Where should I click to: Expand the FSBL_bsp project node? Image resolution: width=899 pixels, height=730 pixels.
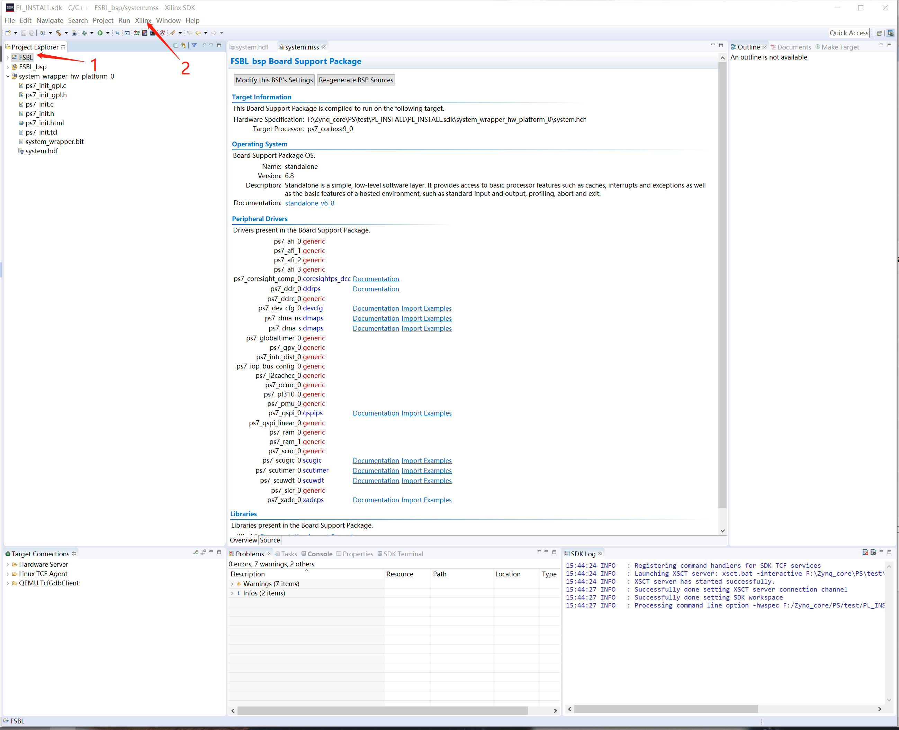pos(8,67)
